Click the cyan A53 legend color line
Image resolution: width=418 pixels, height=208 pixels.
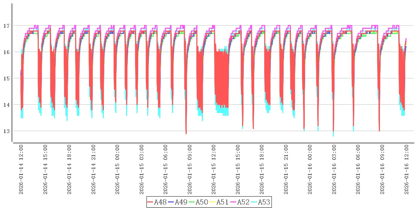click(254, 202)
